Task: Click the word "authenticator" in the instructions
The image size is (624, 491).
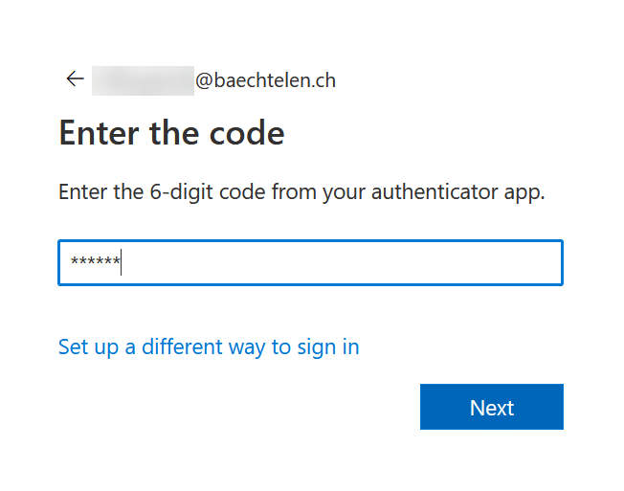Action: pos(425,191)
